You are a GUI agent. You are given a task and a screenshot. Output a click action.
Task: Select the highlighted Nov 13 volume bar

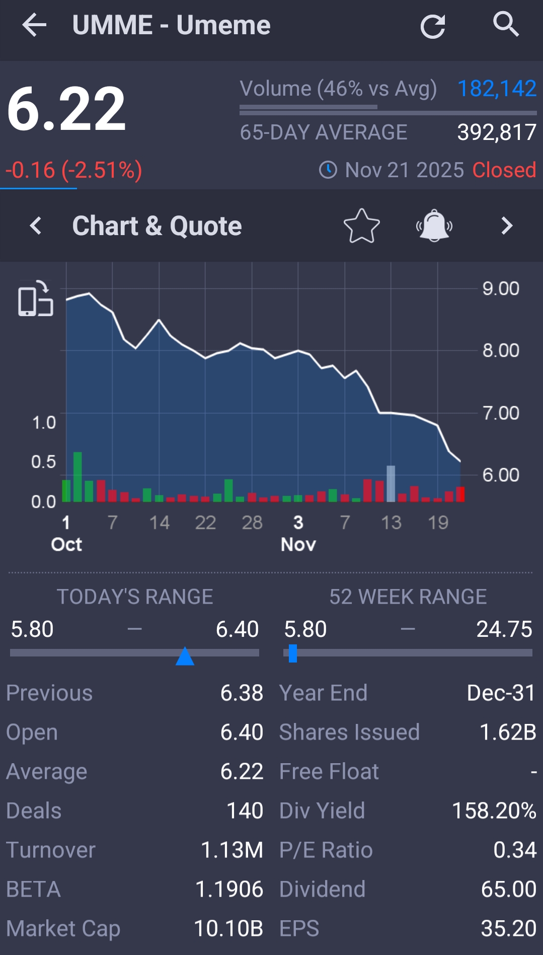point(391,483)
